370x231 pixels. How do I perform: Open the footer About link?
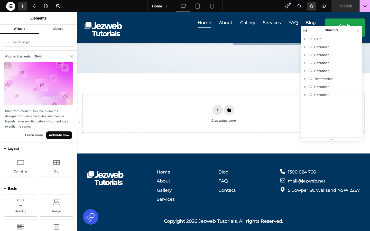click(x=163, y=181)
